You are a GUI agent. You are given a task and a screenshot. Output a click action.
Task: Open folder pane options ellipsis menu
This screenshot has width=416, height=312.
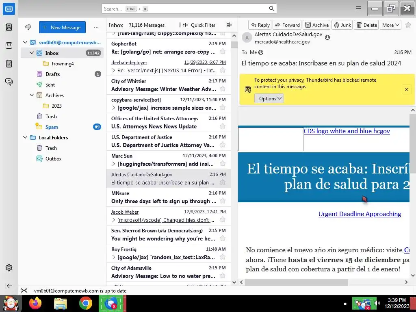click(96, 27)
